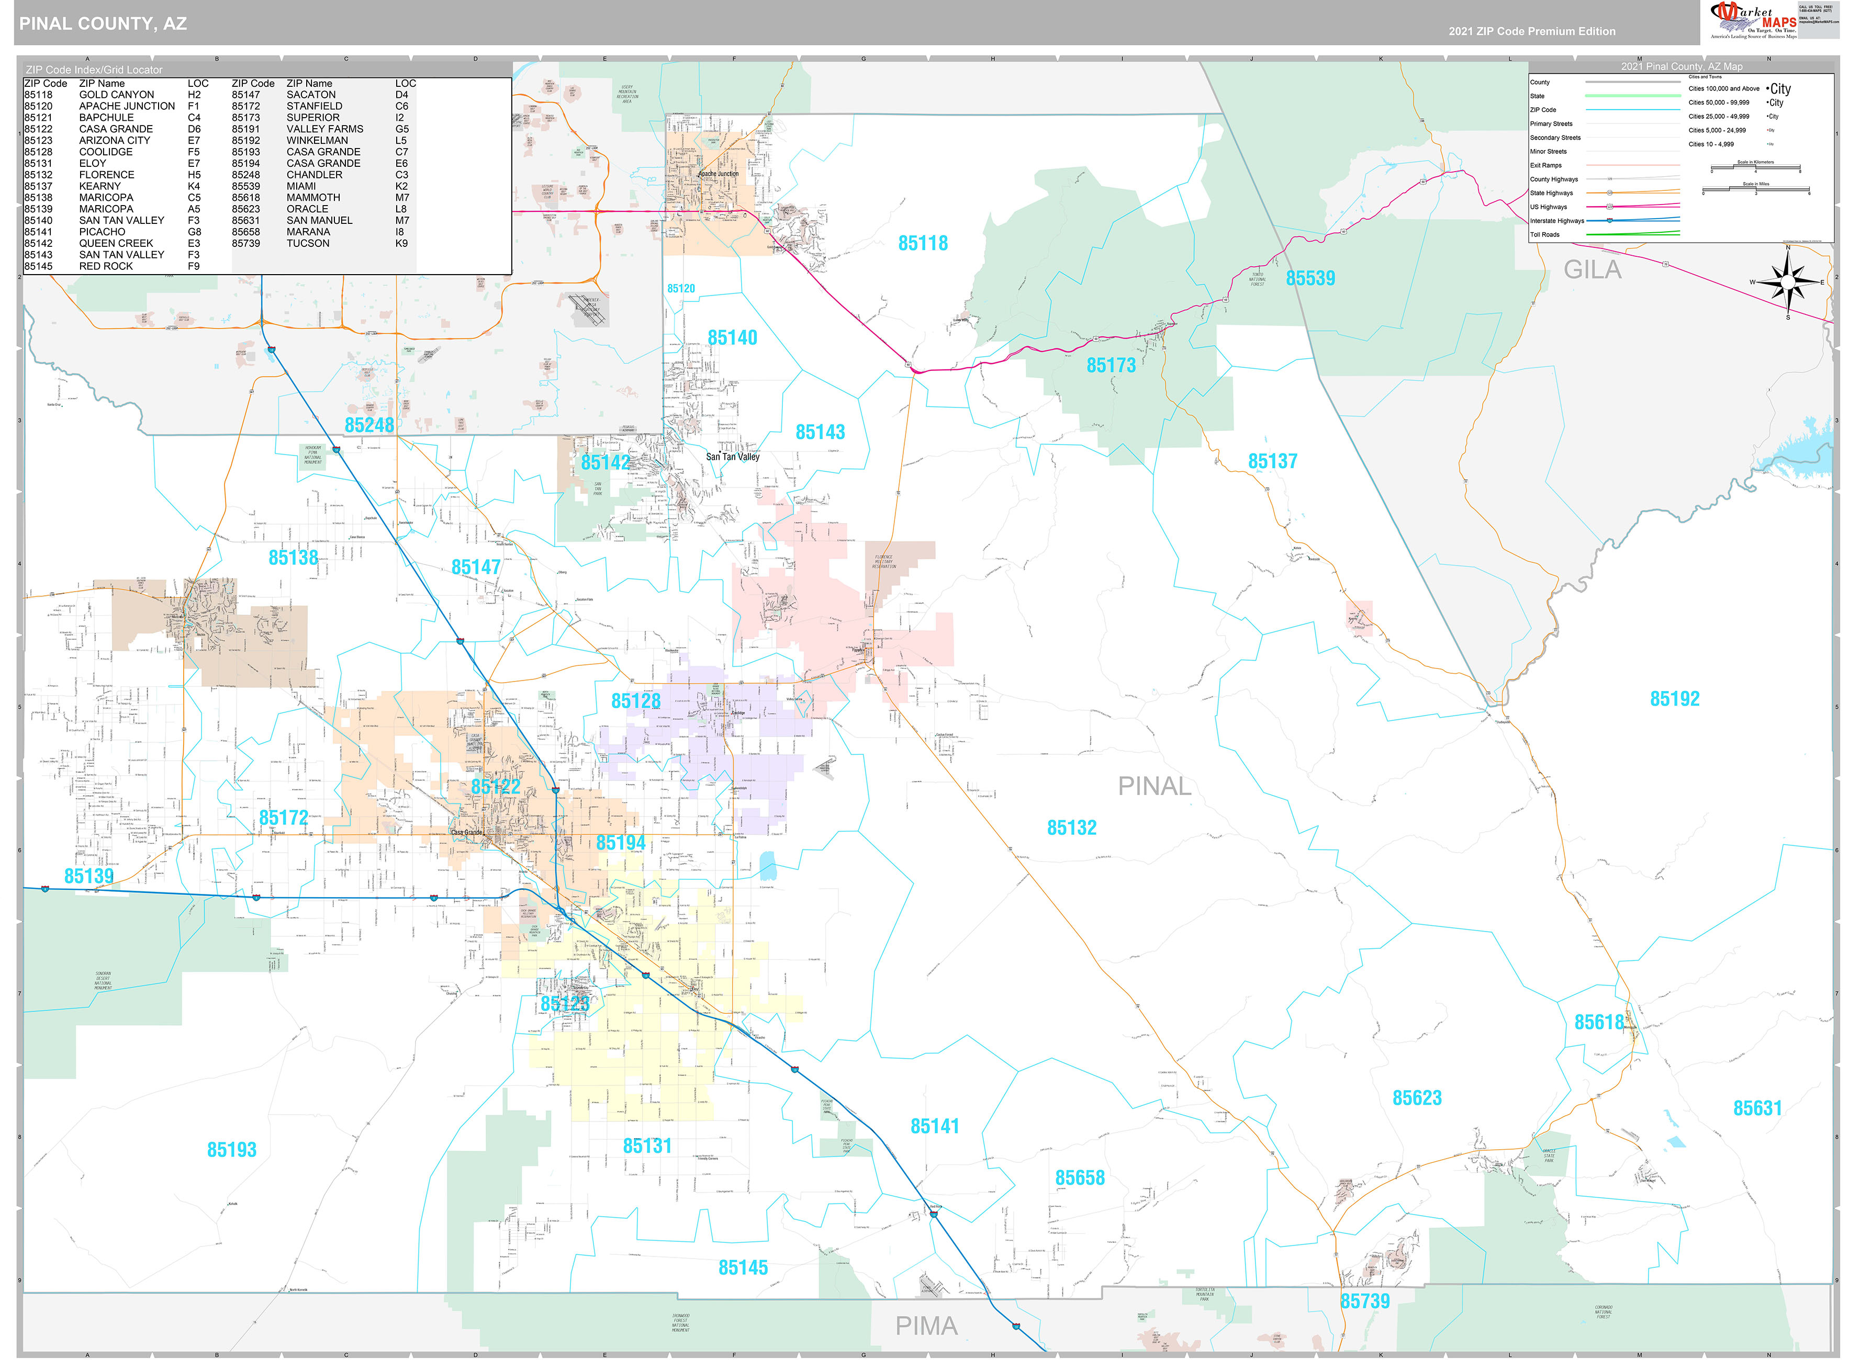
Task: Click the 85193 label on the map
Action: (x=231, y=1150)
